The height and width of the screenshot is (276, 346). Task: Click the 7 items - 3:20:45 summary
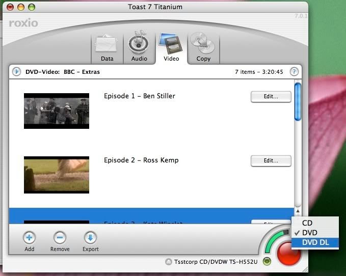259,72
